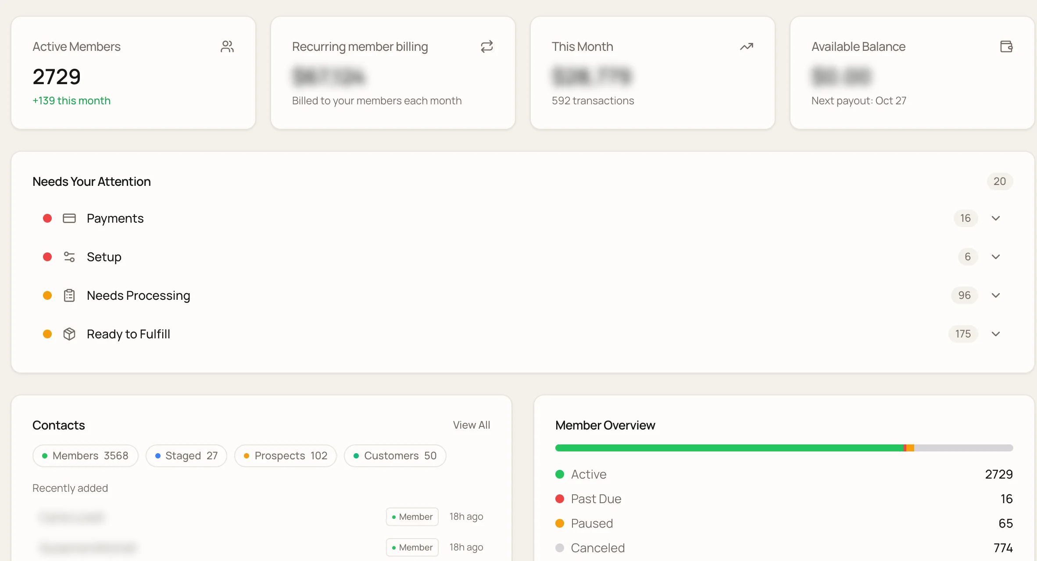Image resolution: width=1037 pixels, height=561 pixels.
Task: Click the Needs Processing clipboard icon
Action: [69, 295]
